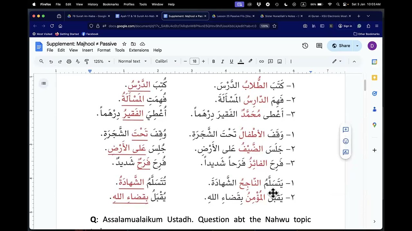This screenshot has height=231, width=412.
Task: Open the text color picker
Action: 241,61
